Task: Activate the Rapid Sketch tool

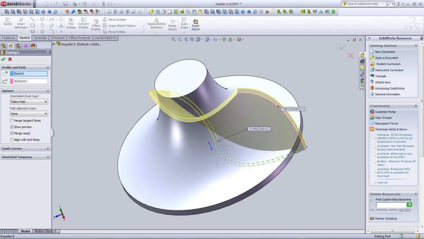Action: click(x=195, y=25)
